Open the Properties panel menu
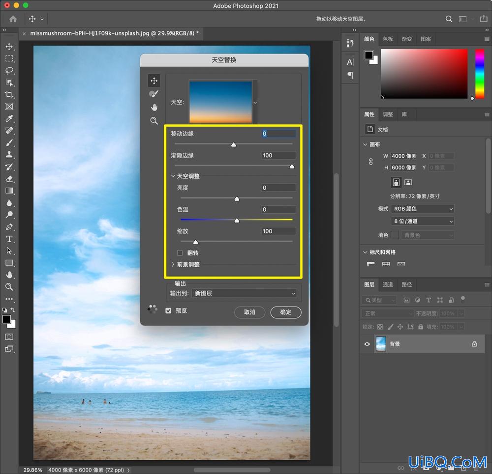 [x=487, y=114]
